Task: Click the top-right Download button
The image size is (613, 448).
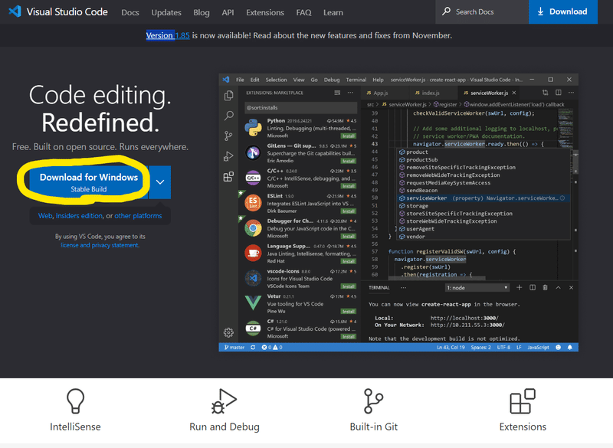Action: click(x=563, y=11)
